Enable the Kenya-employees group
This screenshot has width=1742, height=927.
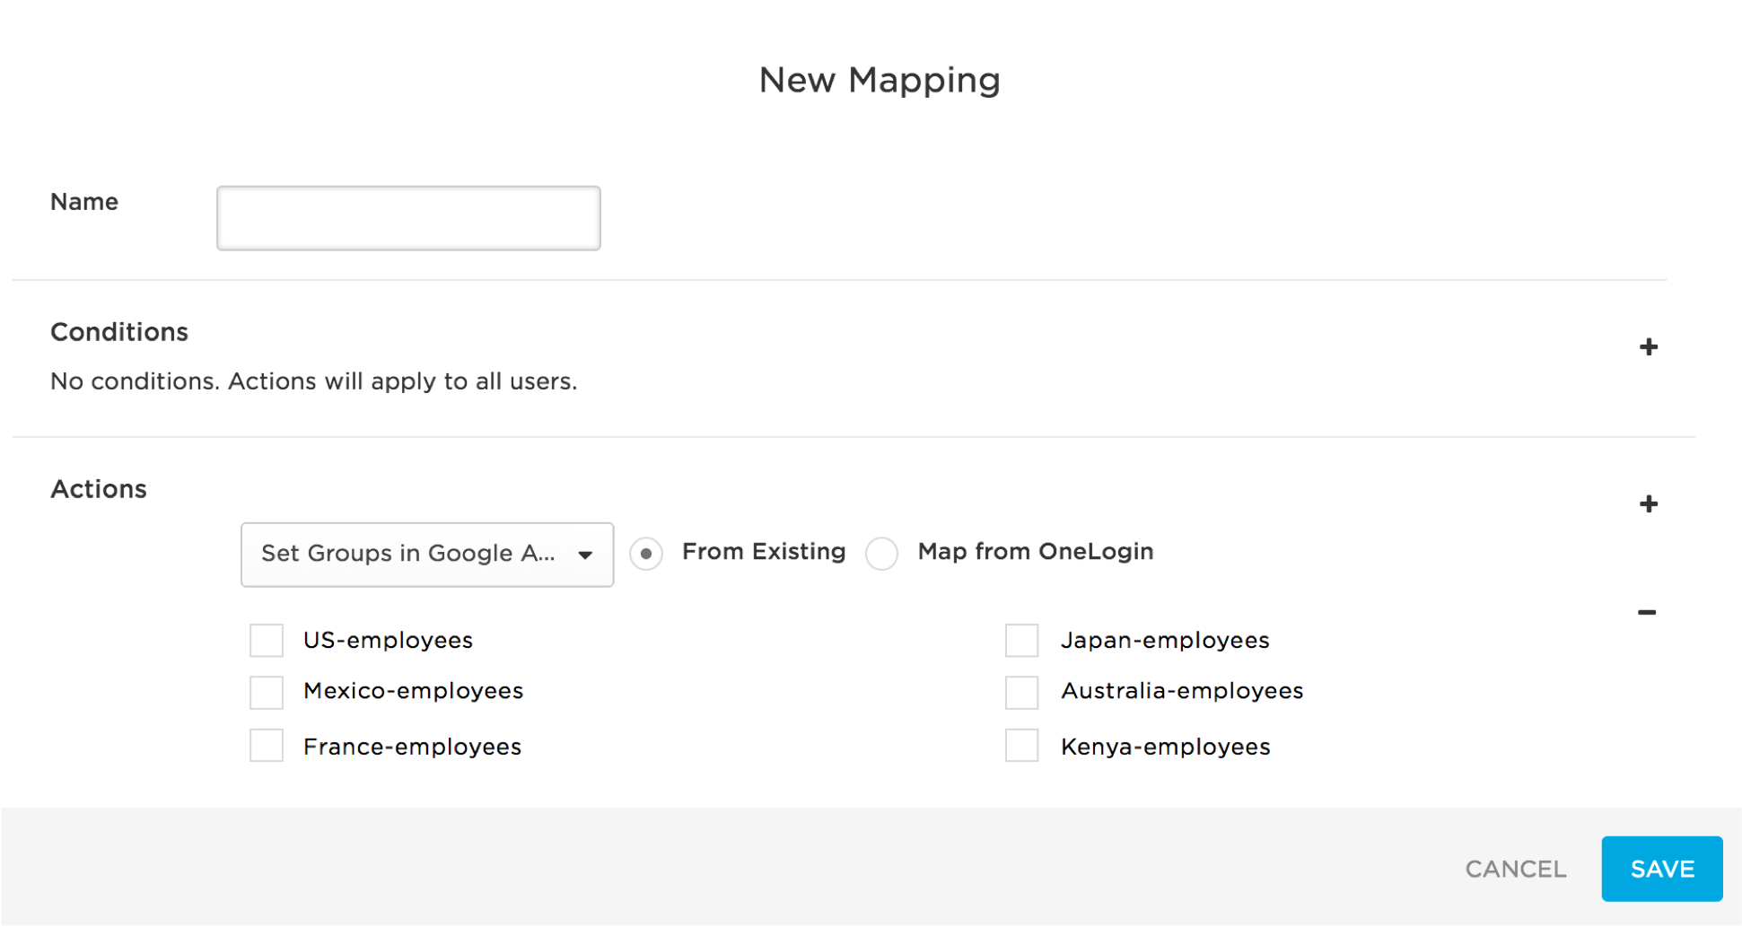point(1020,745)
